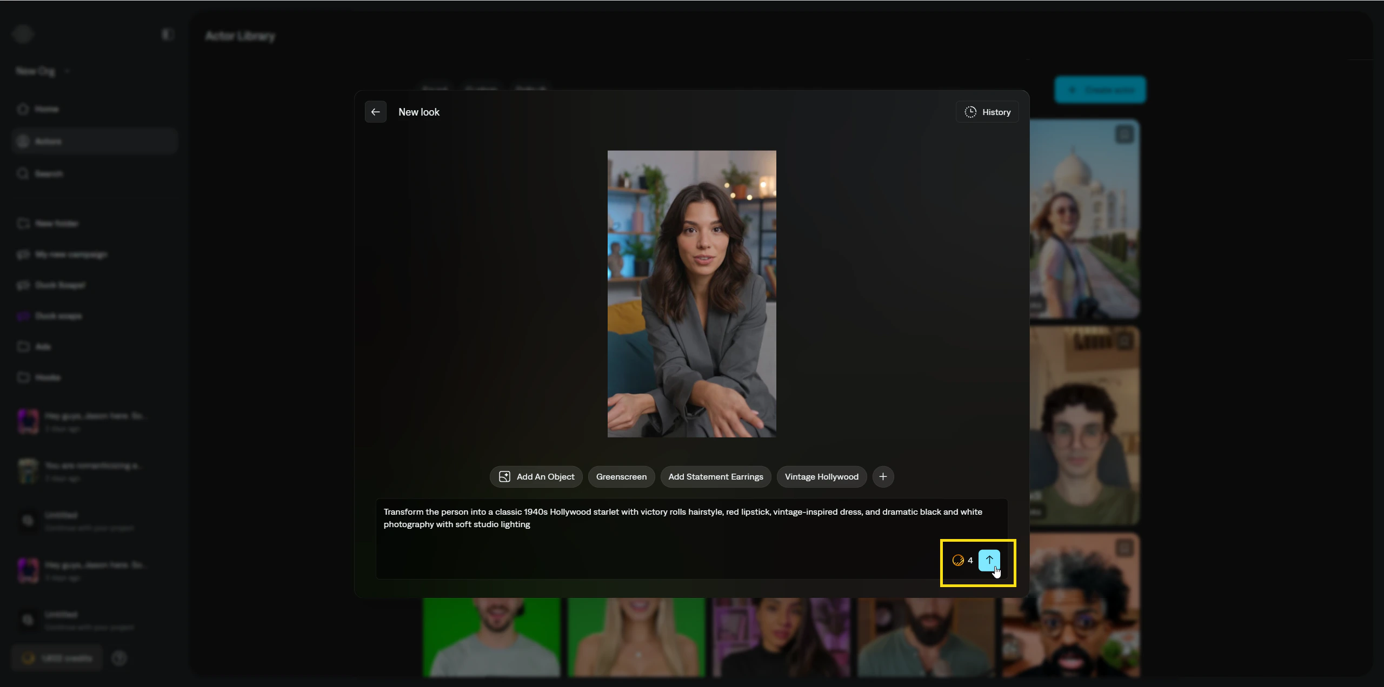Open the New Org workspace dropdown
Viewport: 1384px width, 687px height.
(43, 71)
